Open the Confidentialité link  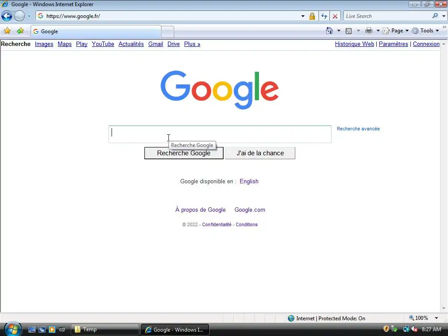(x=217, y=224)
